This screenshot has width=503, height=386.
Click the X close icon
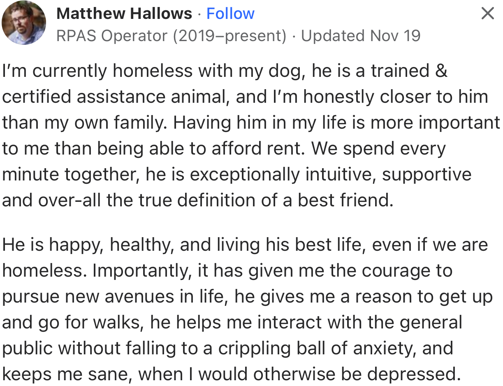coord(487,13)
